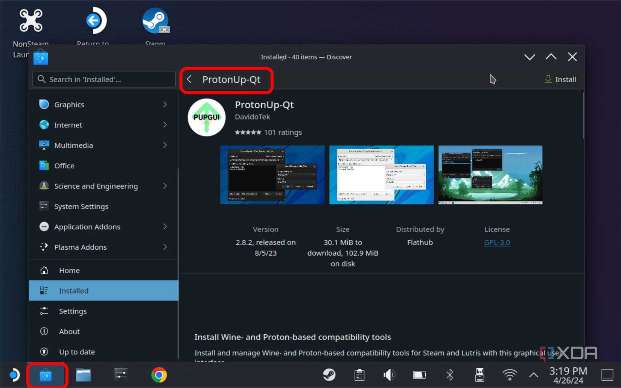The image size is (621, 388).
Task: Select the Office category
Action: [x=103, y=165]
